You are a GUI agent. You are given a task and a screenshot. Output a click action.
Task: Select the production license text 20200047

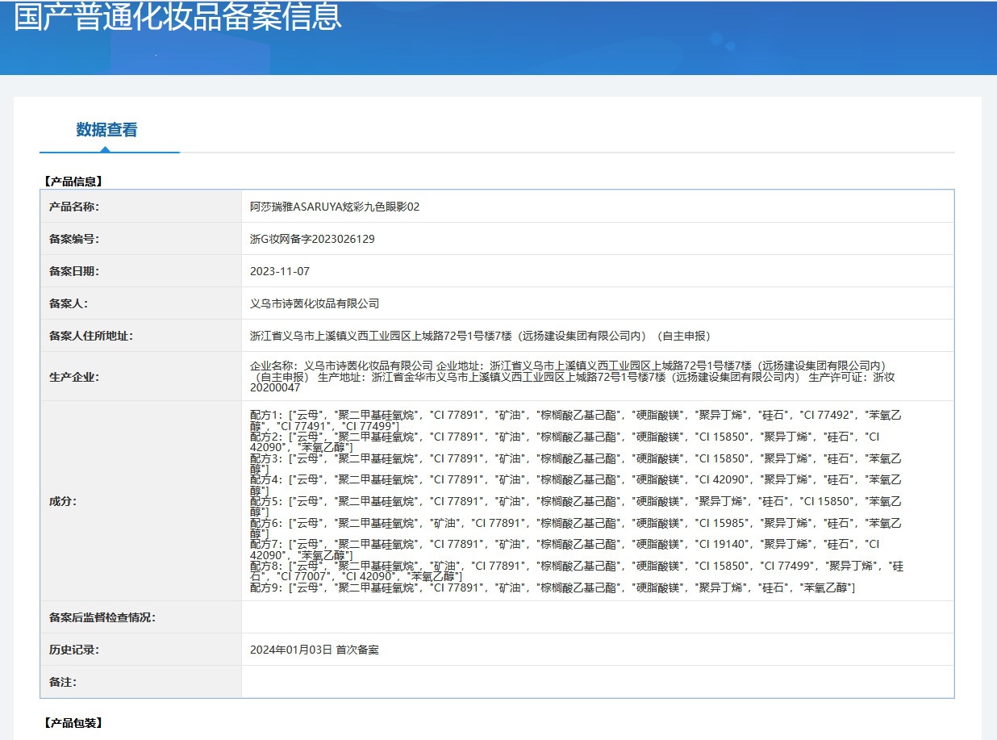275,387
